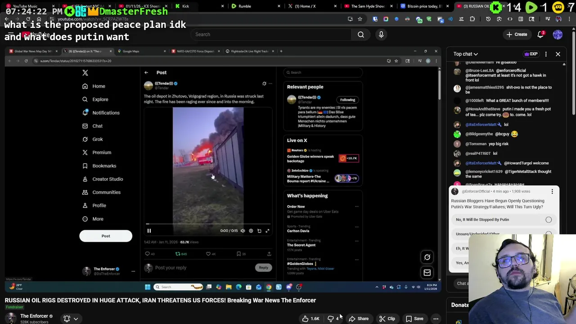
Task: Create a Clip of the video
Action: [x=387, y=319]
